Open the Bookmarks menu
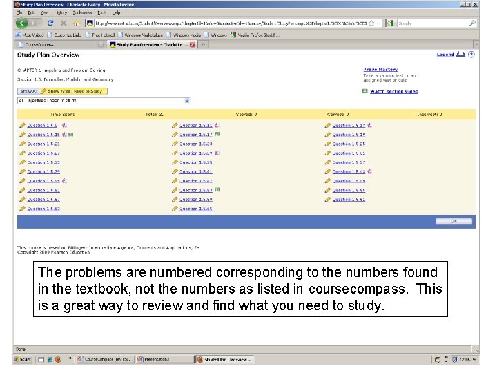 click(x=82, y=12)
